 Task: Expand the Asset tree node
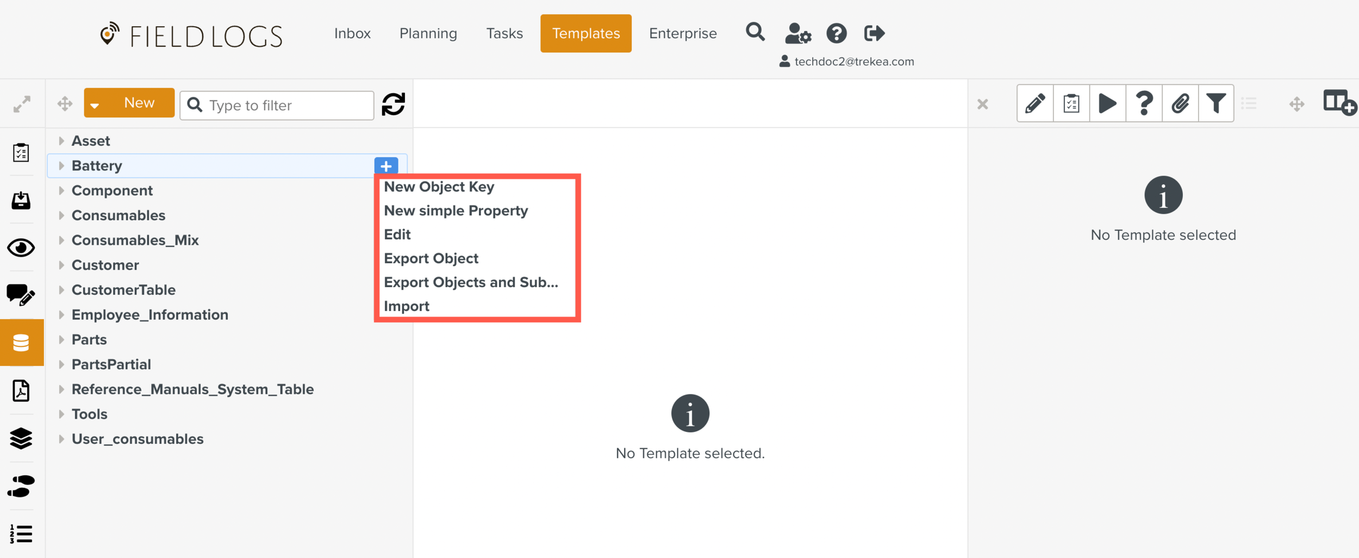[61, 141]
